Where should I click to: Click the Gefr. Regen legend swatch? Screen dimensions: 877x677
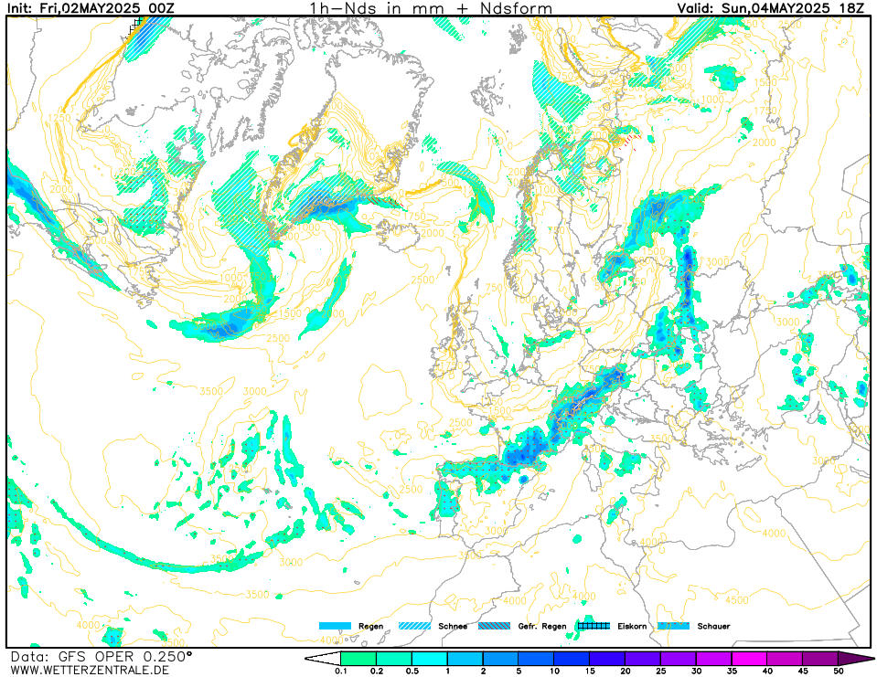[x=495, y=626]
